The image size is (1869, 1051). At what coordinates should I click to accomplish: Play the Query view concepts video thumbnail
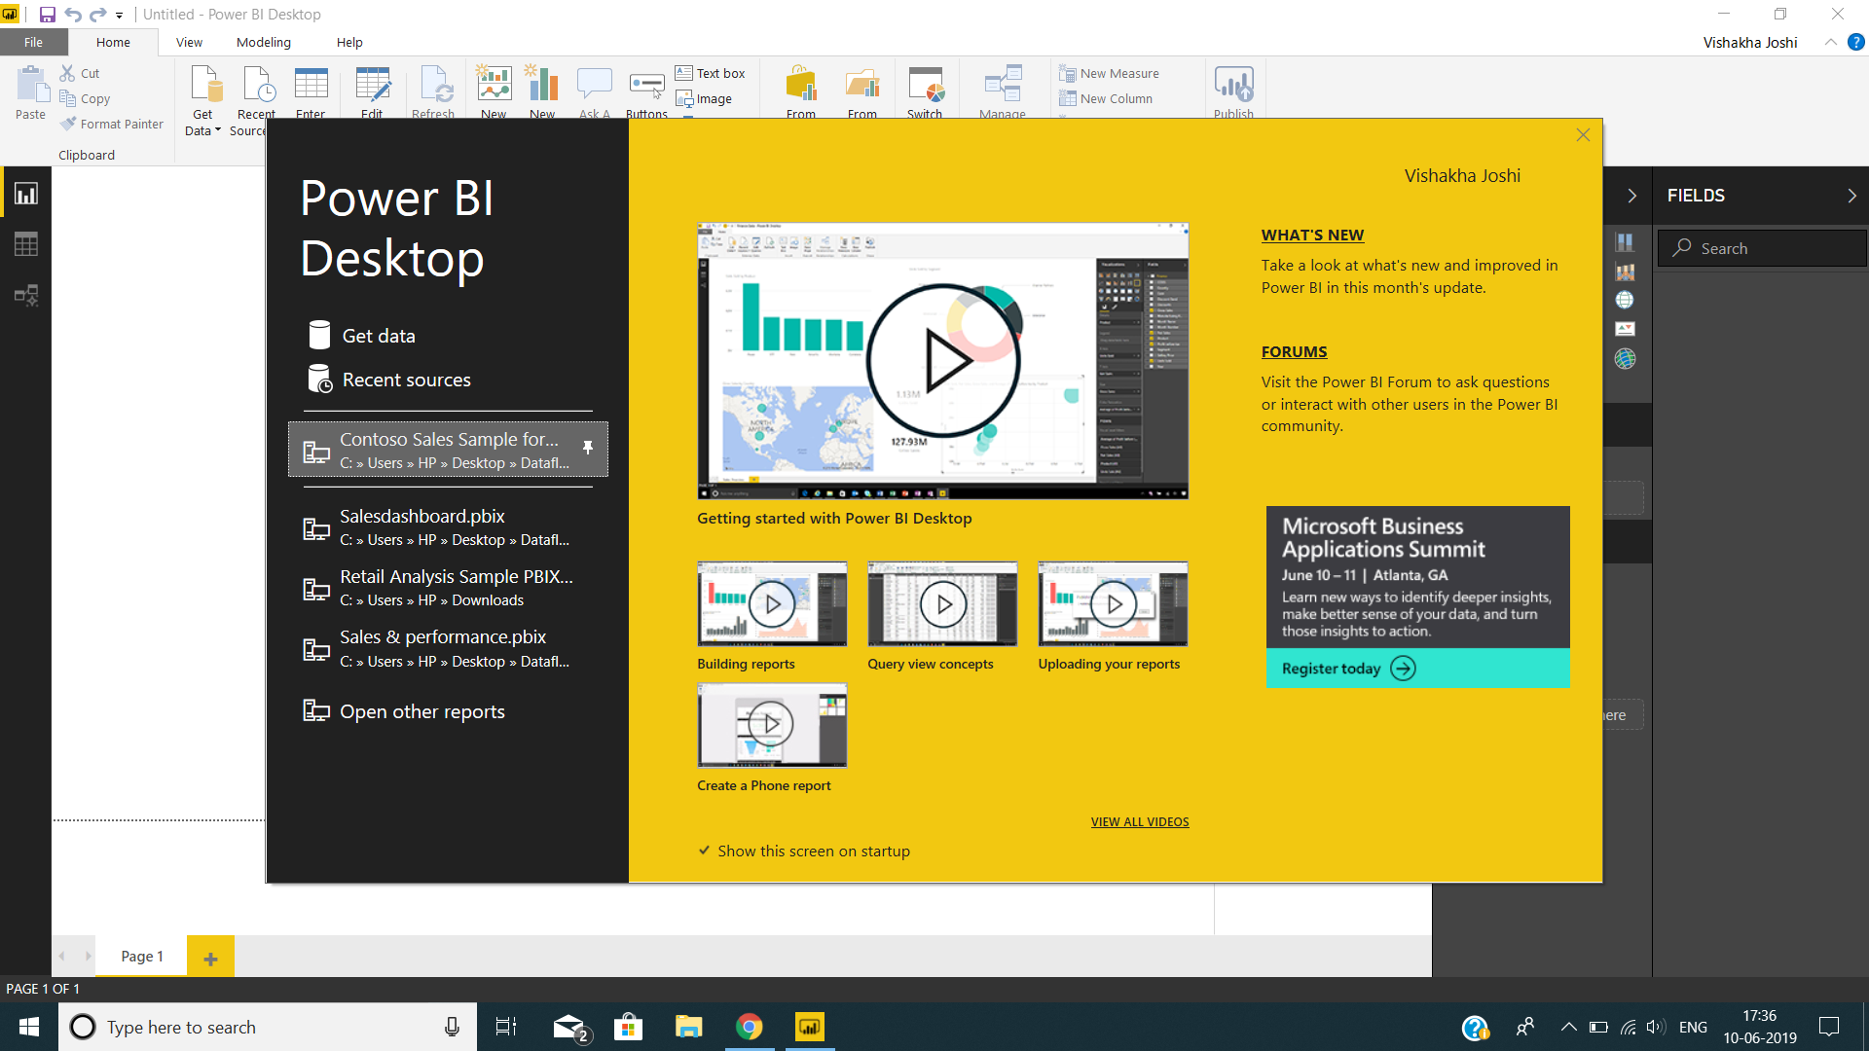942,604
